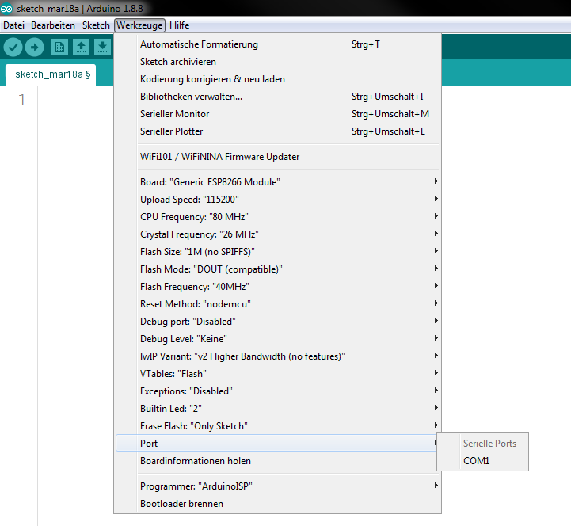The image size is (571, 526).
Task: Open WiFi101 / WiFiNINA Firmware Updater
Action: [219, 157]
